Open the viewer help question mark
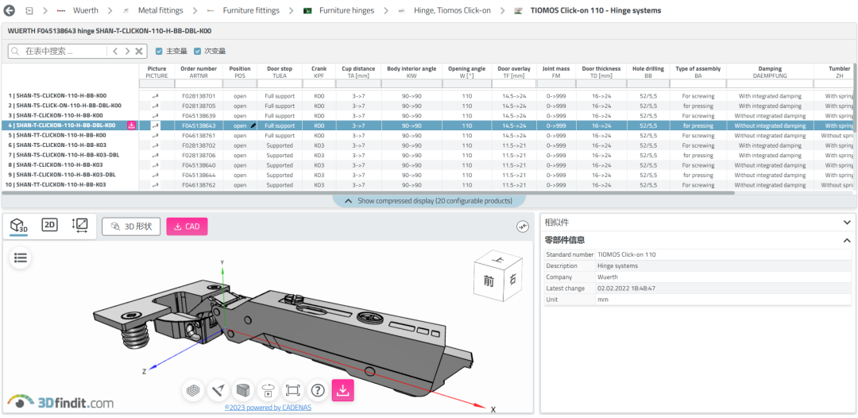The height and width of the screenshot is (418, 858). tap(318, 390)
